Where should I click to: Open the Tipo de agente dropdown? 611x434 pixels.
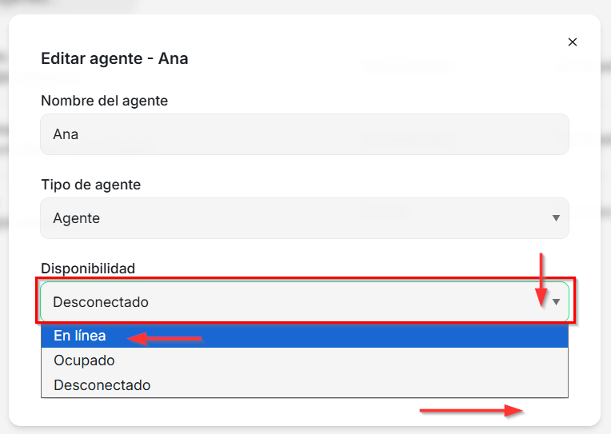click(304, 218)
